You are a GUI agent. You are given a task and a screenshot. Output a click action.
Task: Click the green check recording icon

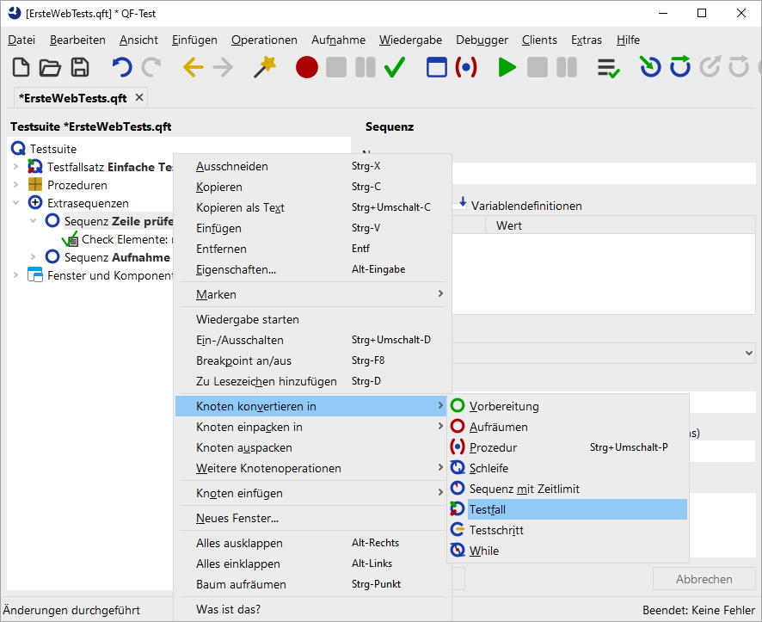point(395,67)
